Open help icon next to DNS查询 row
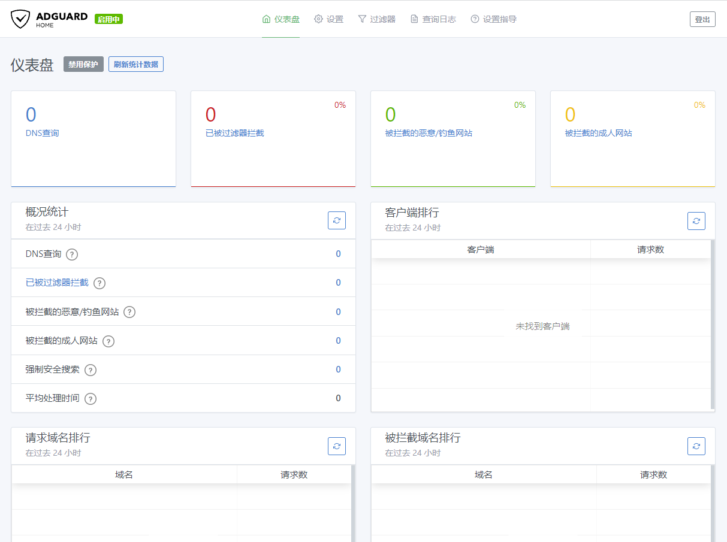This screenshot has width=727, height=542. click(x=72, y=255)
